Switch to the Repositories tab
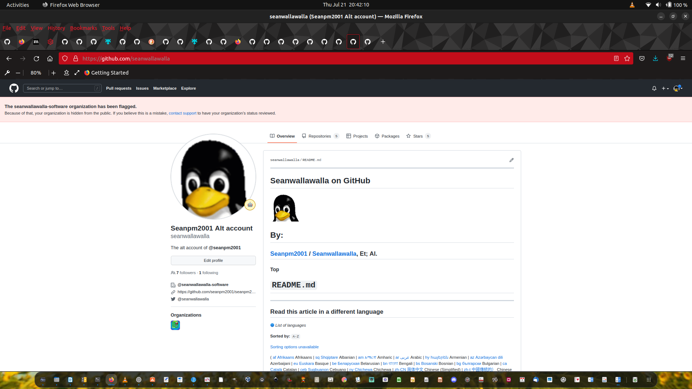 (x=320, y=136)
